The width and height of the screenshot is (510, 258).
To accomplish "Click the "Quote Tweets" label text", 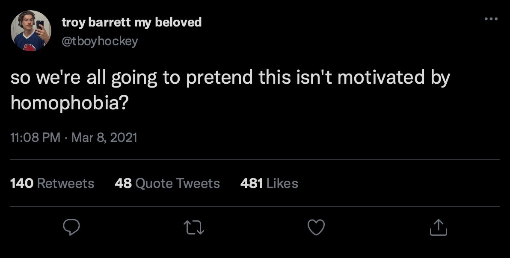I will point(178,183).
